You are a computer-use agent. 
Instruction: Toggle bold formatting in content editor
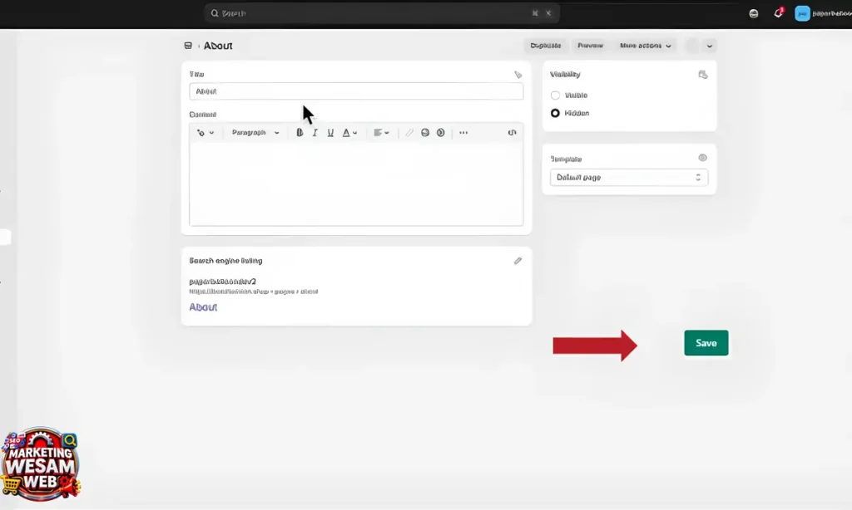[x=300, y=132]
